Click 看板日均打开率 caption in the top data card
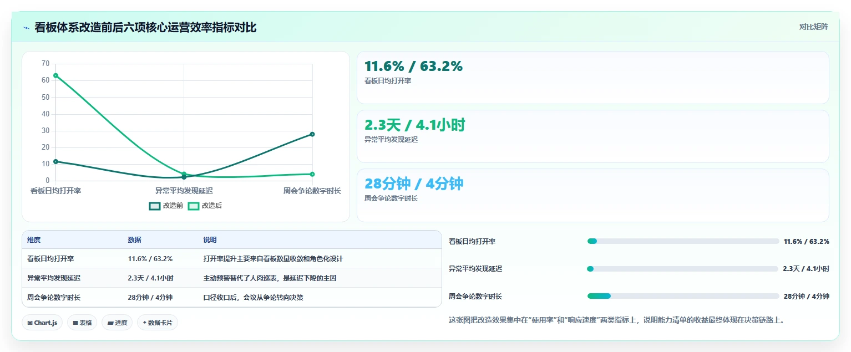The height and width of the screenshot is (352, 851). pos(388,81)
